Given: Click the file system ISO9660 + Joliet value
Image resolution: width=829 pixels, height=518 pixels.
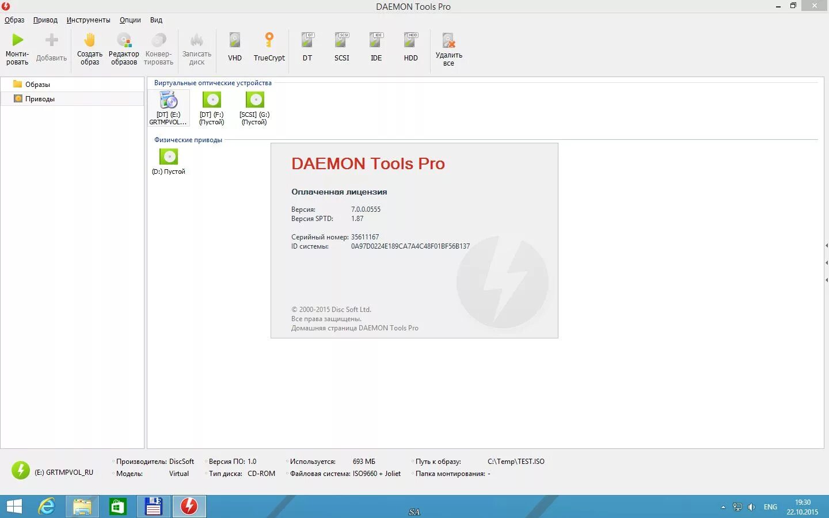Looking at the screenshot, I should [377, 474].
